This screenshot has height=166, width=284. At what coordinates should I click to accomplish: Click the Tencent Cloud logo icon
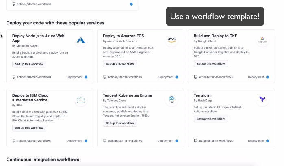click(171, 99)
